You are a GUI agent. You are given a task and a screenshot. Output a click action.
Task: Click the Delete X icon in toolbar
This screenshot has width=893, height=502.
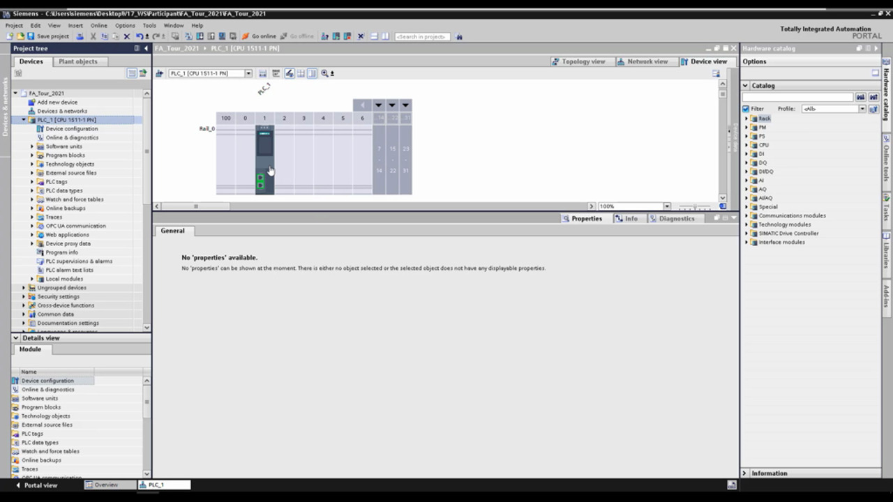click(x=126, y=36)
